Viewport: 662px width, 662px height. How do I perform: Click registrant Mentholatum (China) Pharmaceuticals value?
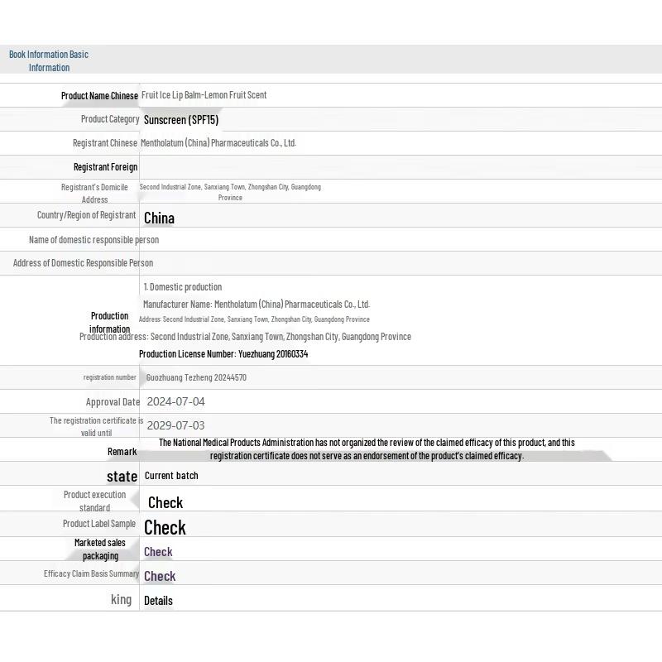coord(218,143)
